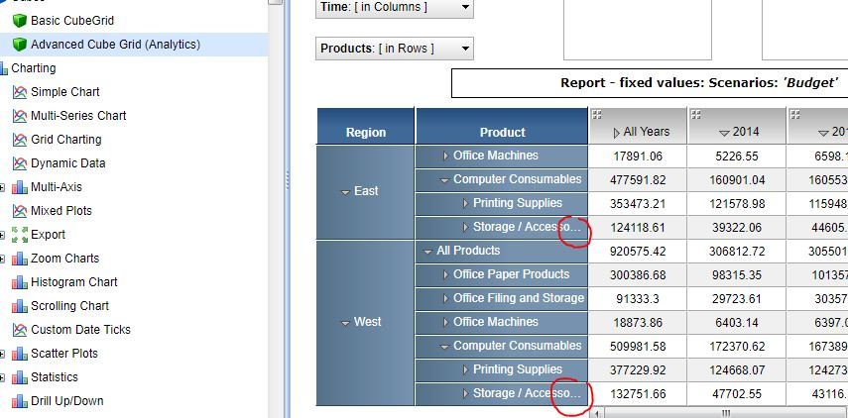Viewport: 848px width, 418px height.
Task: Select cell value 17891.06
Action: click(638, 157)
